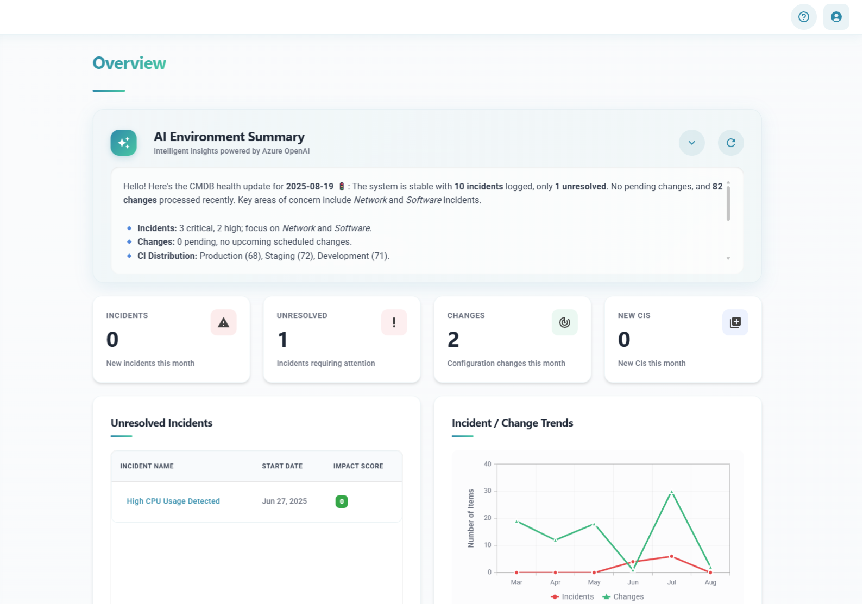Collapse the AI Environment Summary panel
Screen dimensions: 863x604
pos(691,143)
